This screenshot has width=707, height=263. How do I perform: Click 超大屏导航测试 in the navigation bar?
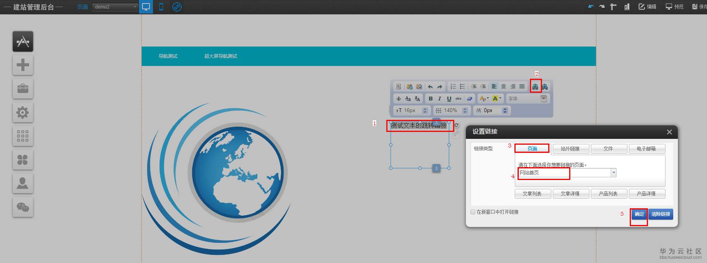(x=221, y=56)
